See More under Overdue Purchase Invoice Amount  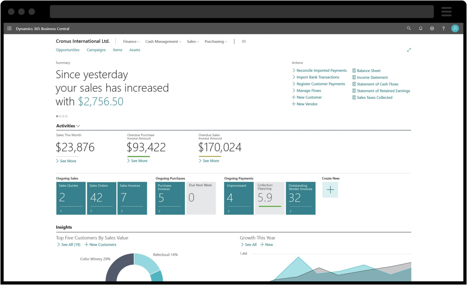[137, 161]
